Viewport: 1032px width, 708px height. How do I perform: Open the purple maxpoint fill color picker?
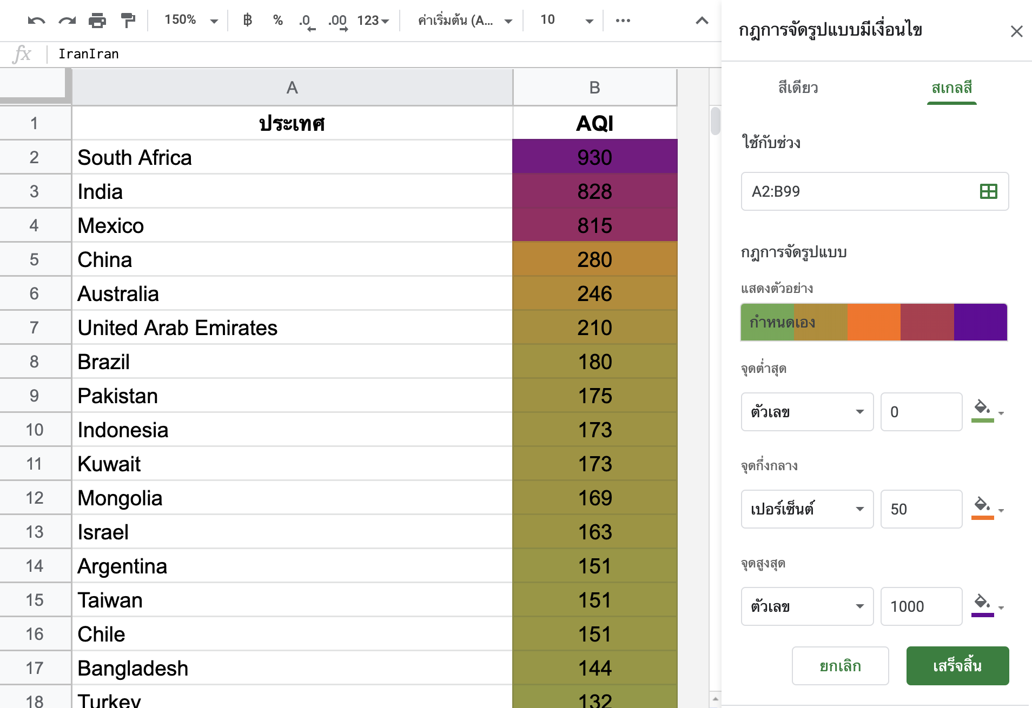click(988, 605)
